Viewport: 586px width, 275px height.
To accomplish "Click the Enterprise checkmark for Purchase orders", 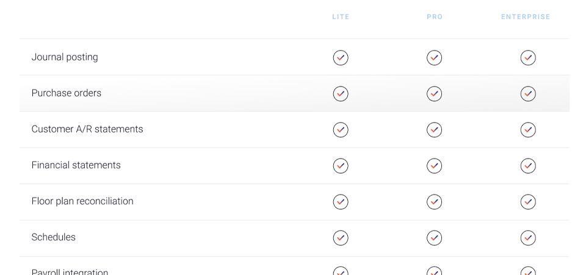I will click(528, 94).
